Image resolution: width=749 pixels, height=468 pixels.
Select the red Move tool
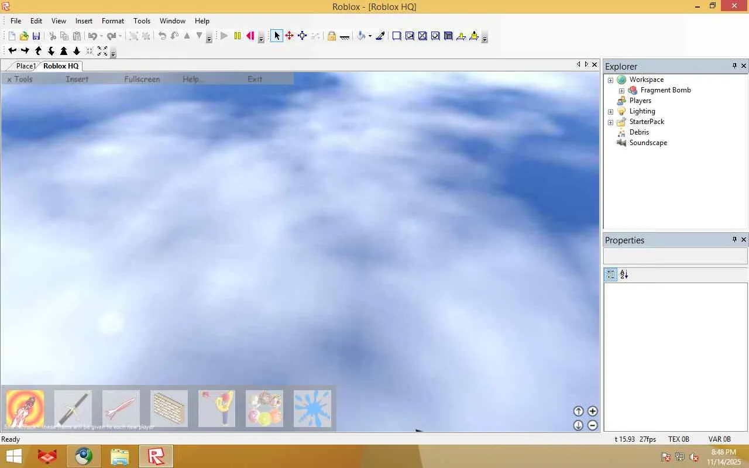[290, 36]
